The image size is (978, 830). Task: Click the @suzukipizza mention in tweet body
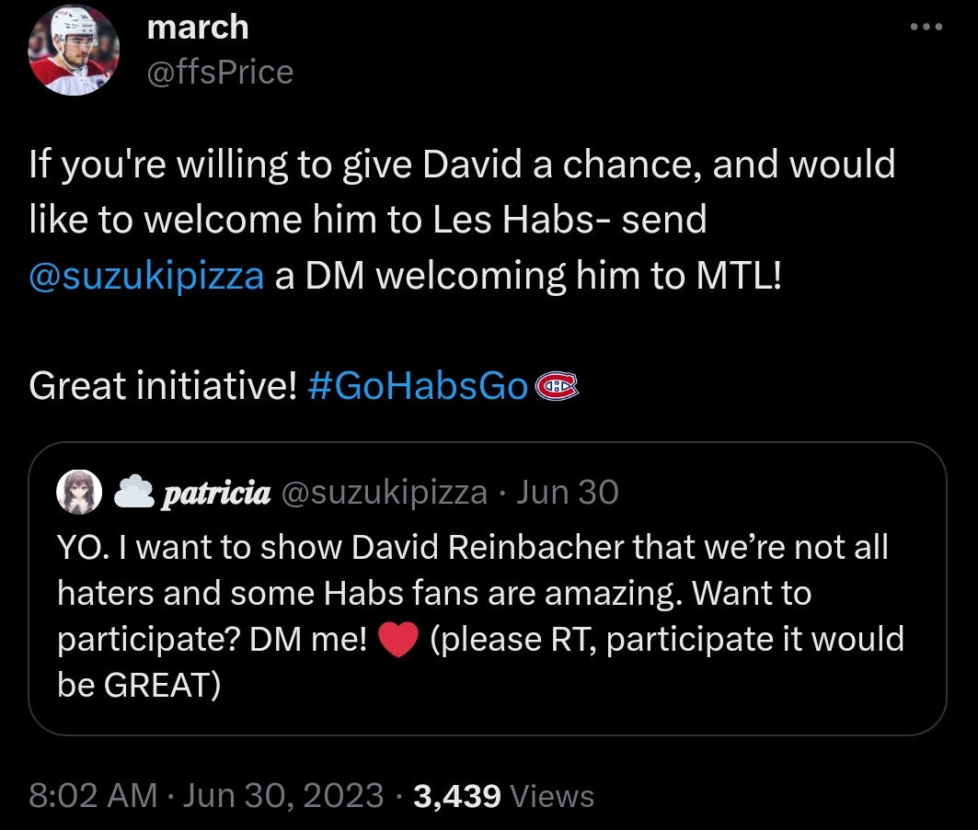pos(146,275)
